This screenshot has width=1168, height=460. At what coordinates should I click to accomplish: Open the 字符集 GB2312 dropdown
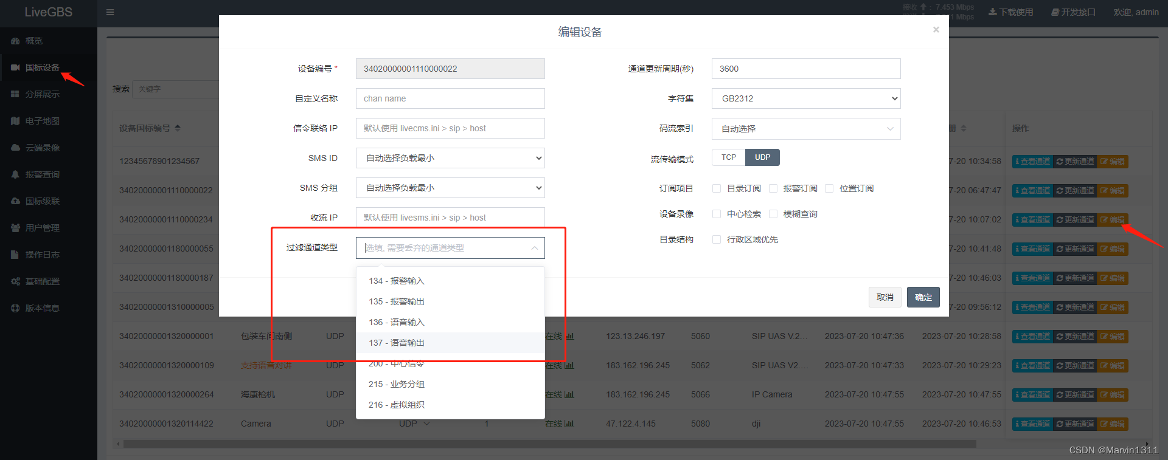pos(806,98)
